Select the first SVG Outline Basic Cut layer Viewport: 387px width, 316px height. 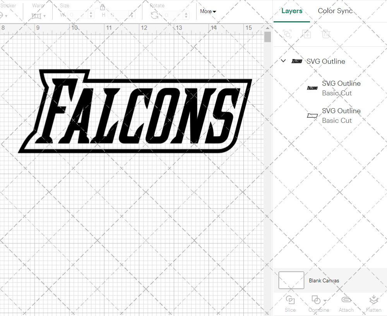pyautogui.click(x=341, y=88)
